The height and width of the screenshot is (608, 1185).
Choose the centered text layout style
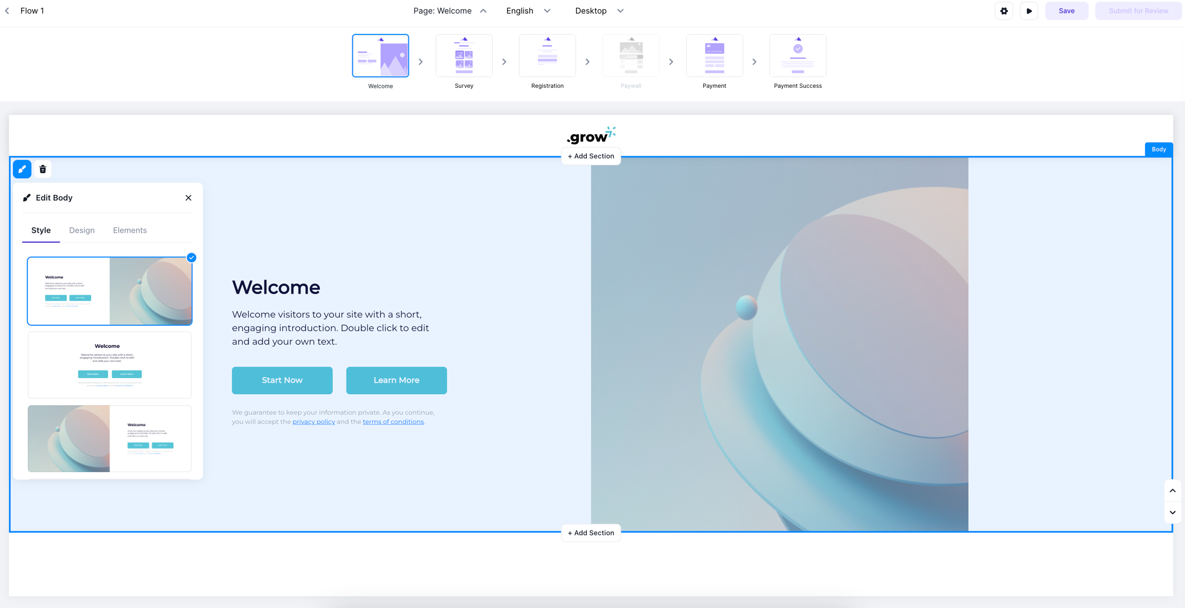pyautogui.click(x=110, y=365)
